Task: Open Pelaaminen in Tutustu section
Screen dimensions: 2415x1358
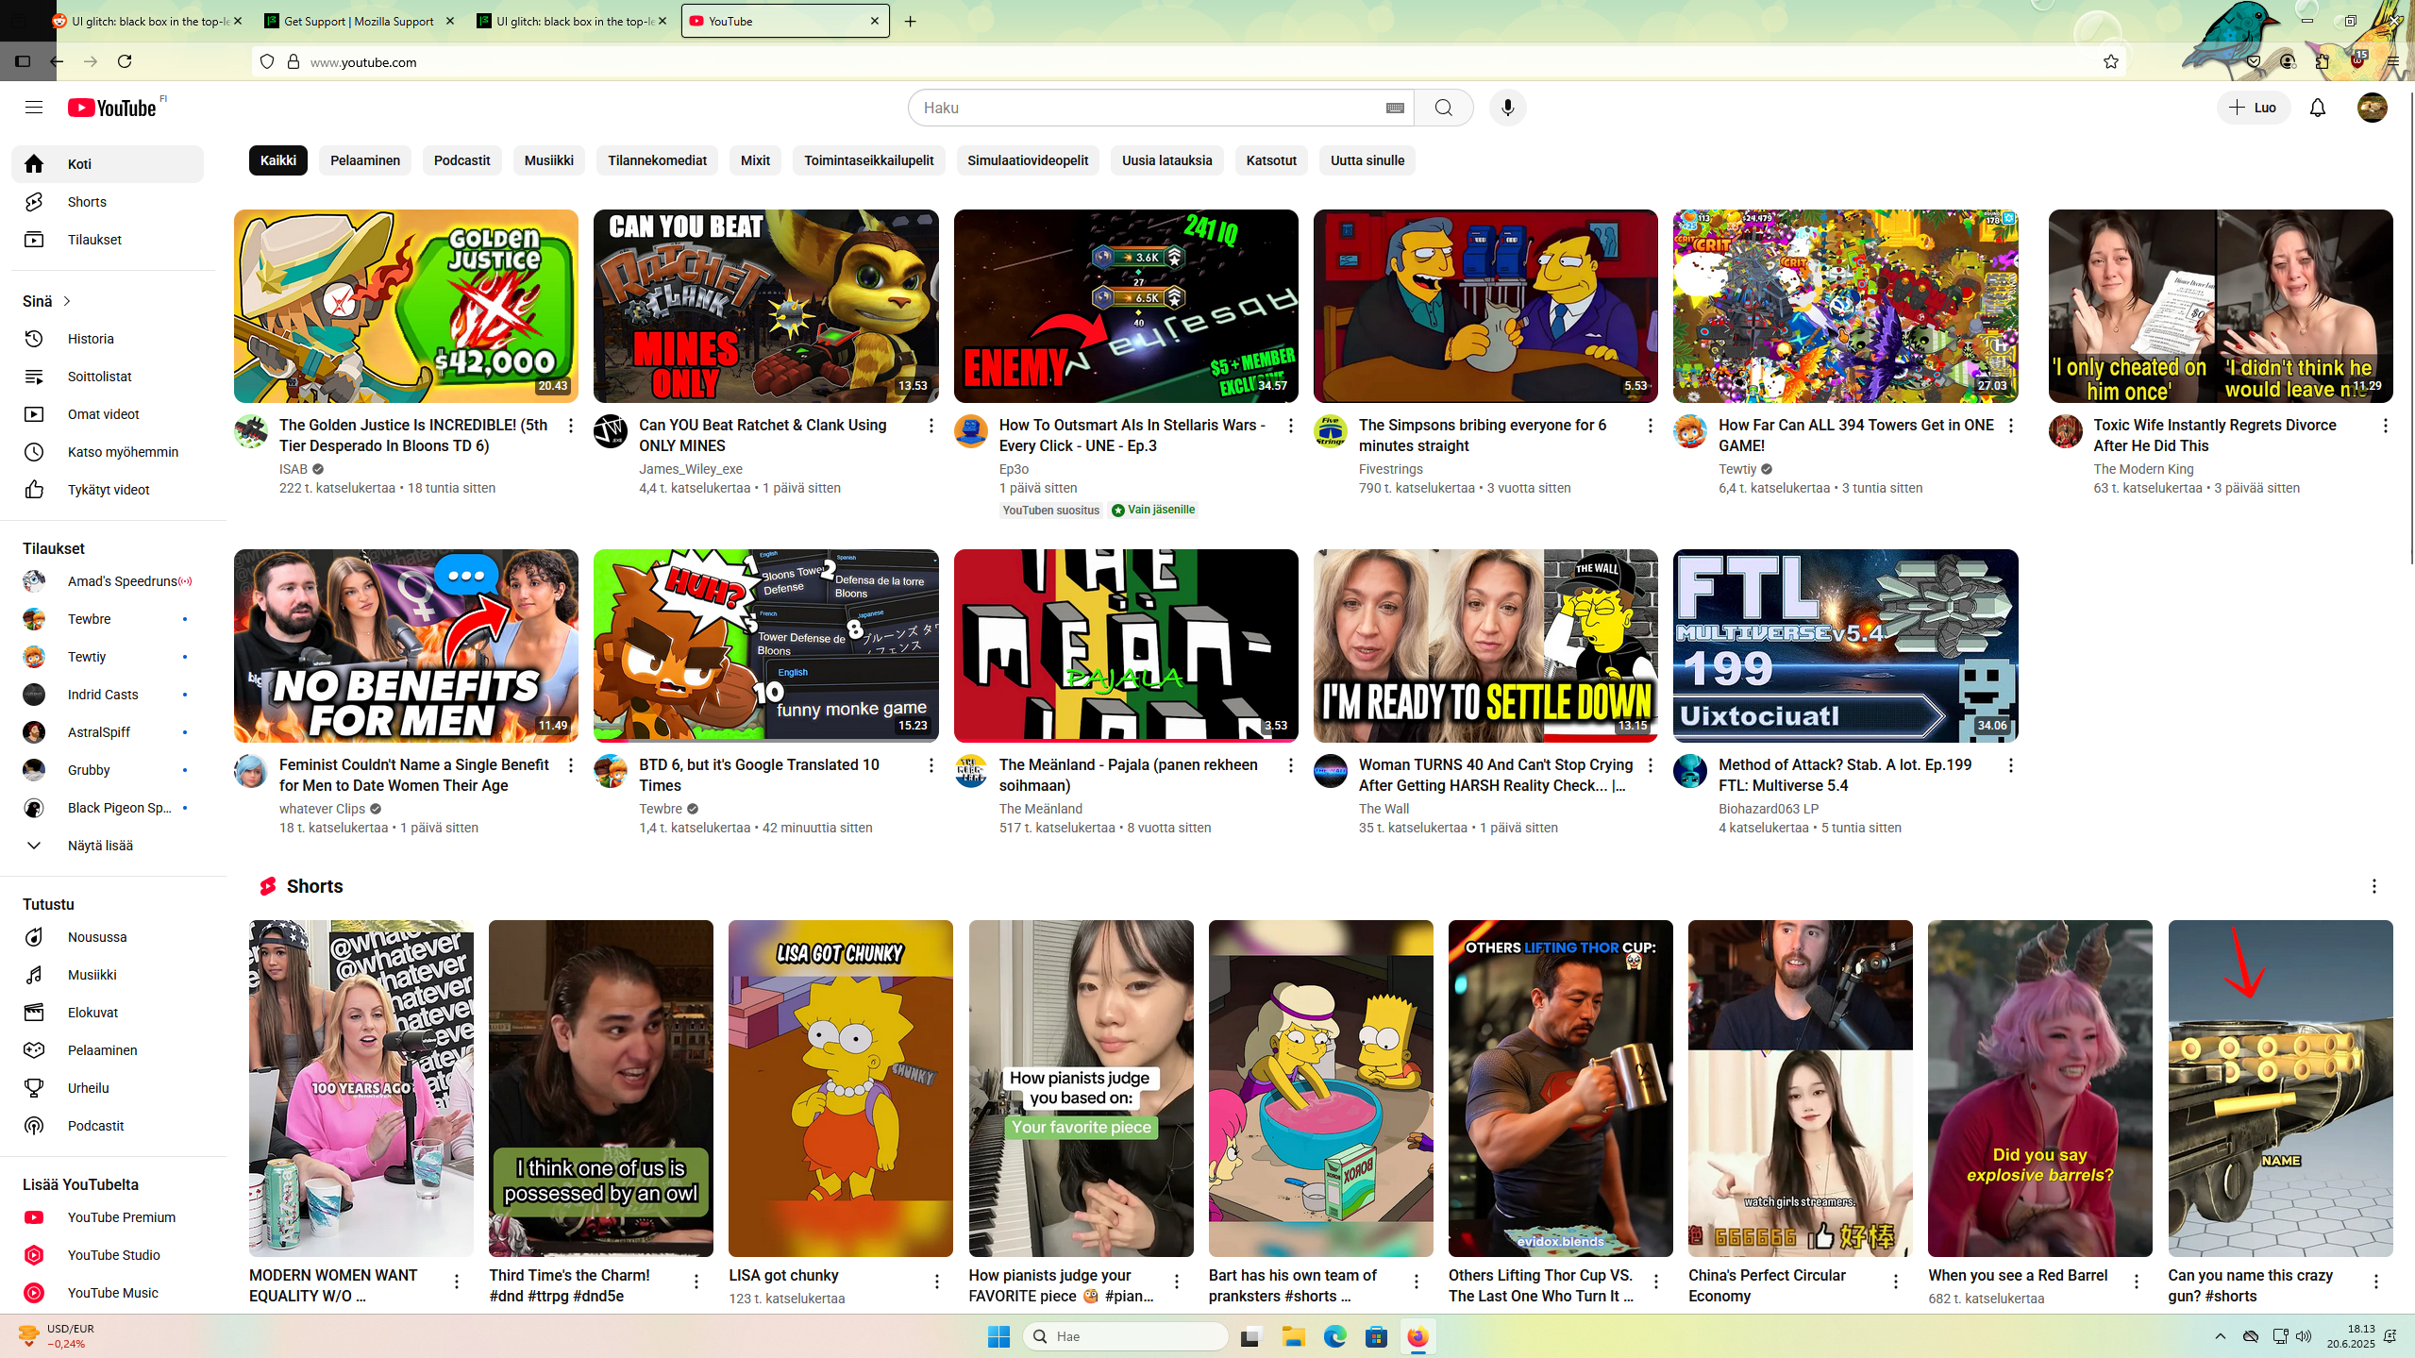Action: [x=108, y=1050]
